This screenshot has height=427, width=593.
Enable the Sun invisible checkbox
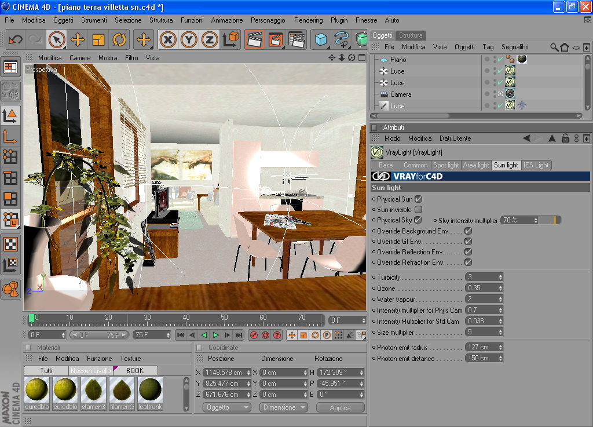click(418, 209)
